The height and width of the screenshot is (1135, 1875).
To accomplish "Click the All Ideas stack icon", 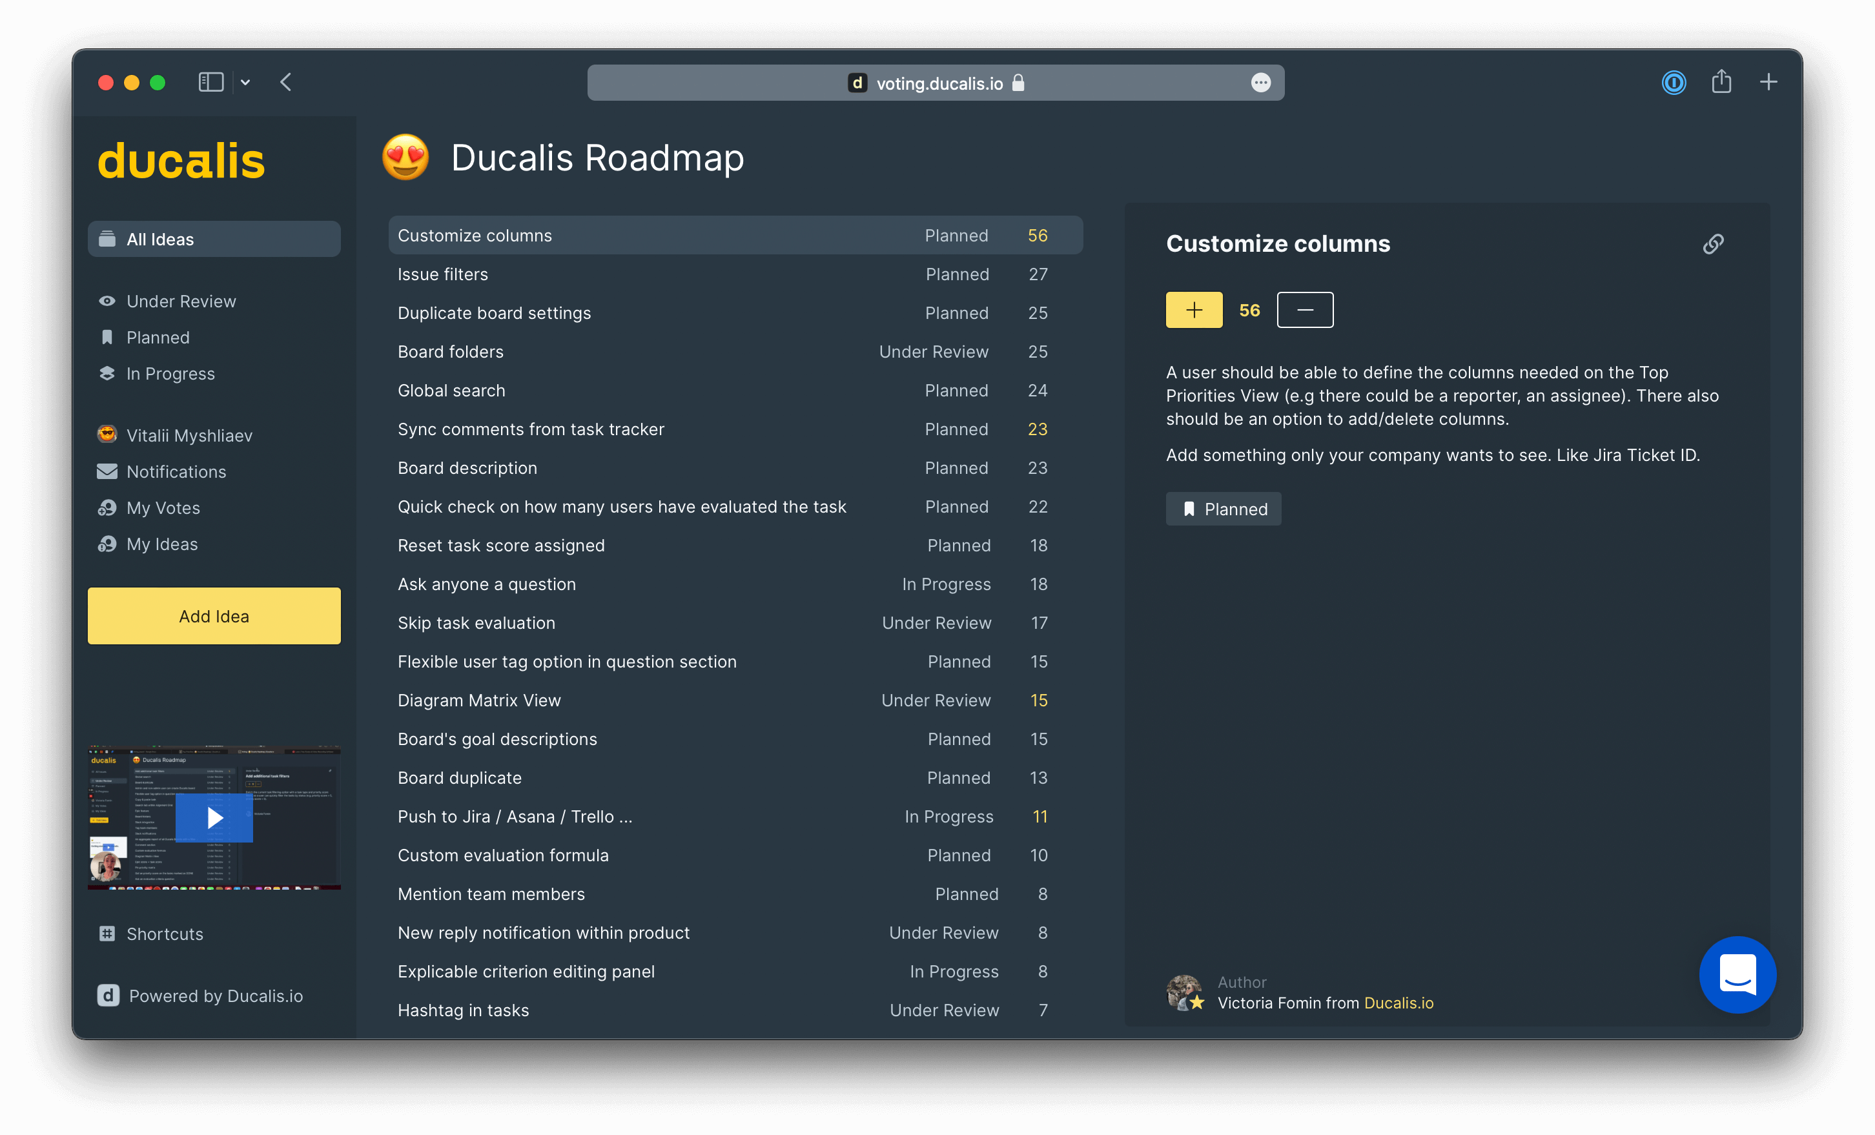I will tap(107, 239).
